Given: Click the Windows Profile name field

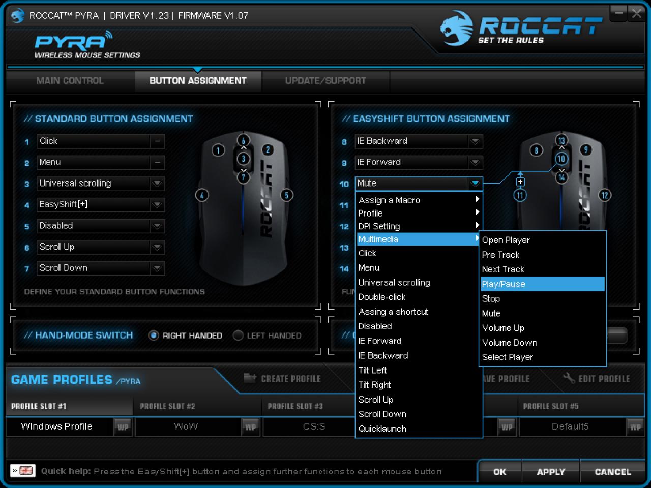Looking at the screenshot, I should (60, 426).
